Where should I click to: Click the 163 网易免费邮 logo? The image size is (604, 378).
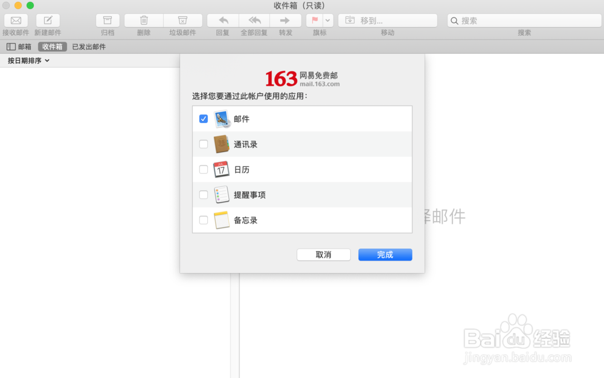click(x=303, y=78)
